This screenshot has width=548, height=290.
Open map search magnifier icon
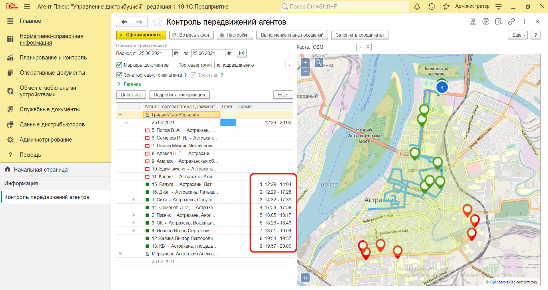319,63
